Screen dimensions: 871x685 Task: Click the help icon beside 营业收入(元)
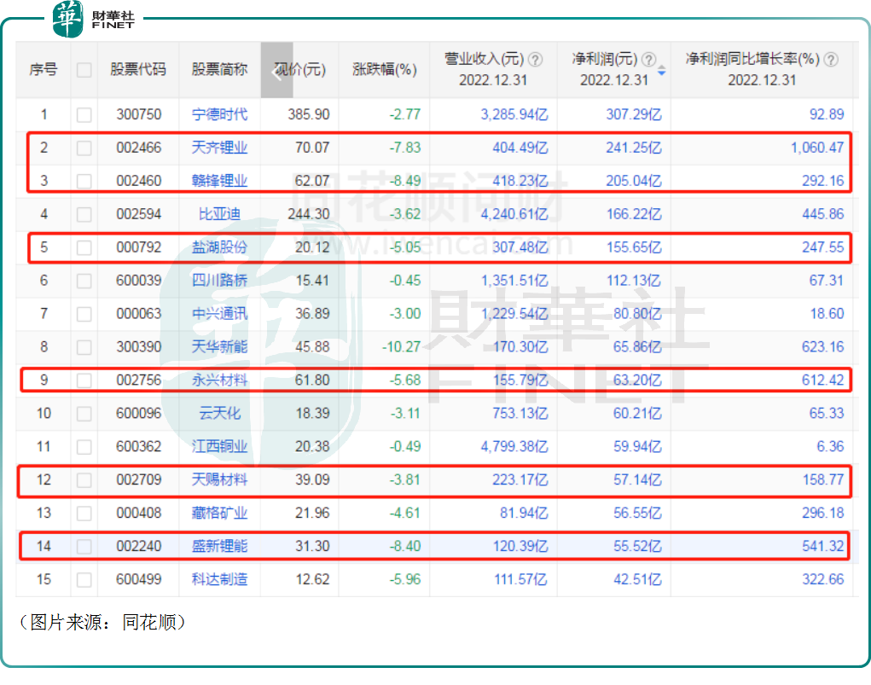(x=535, y=59)
